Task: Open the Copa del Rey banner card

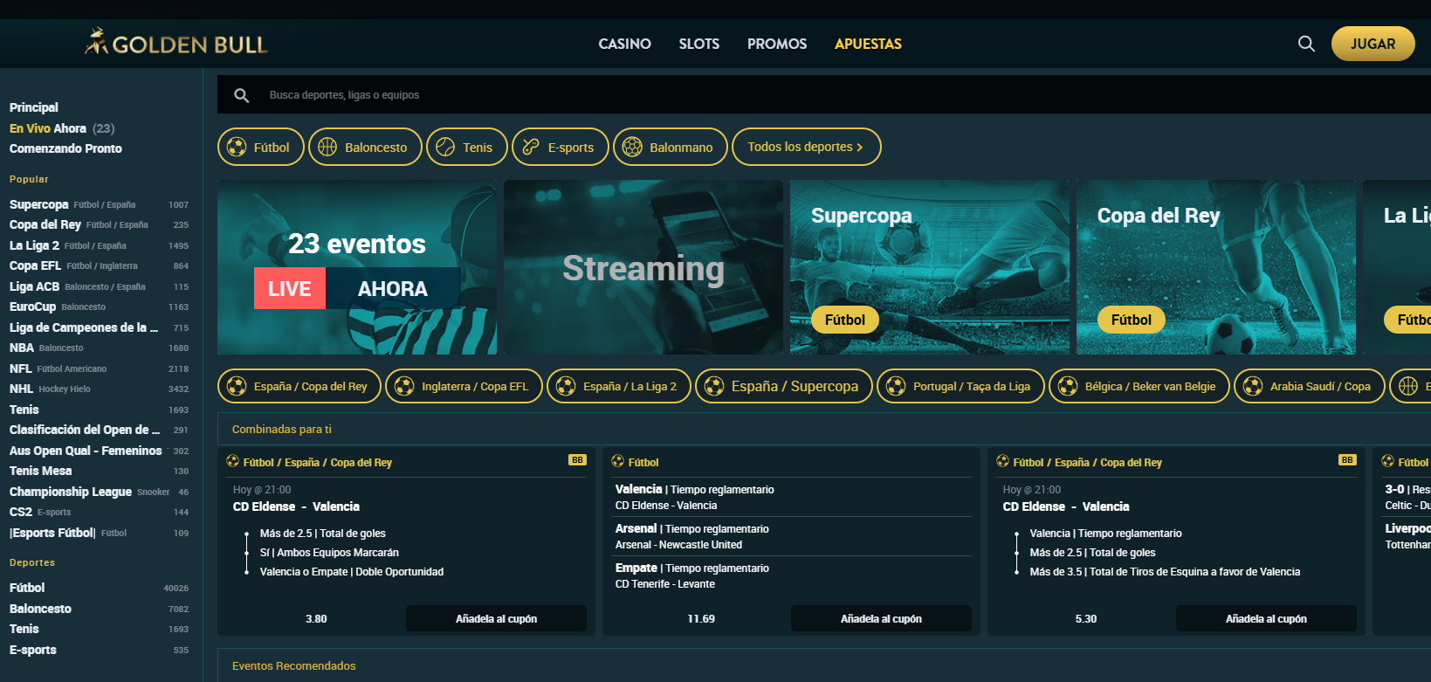Action: click(1216, 267)
